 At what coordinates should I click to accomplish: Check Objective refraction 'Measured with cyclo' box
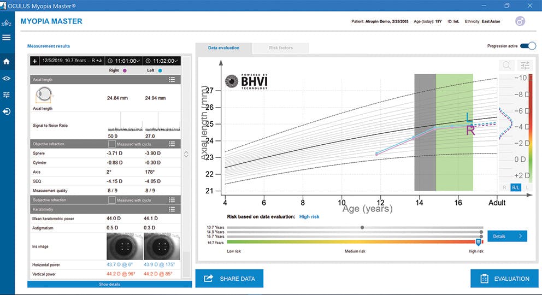point(112,144)
